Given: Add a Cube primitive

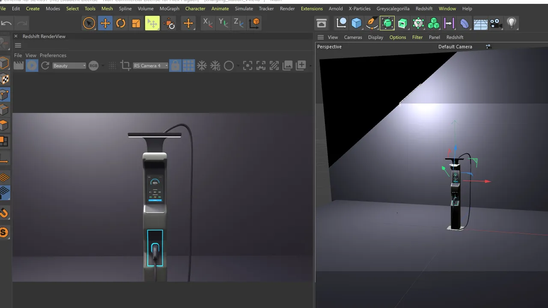Looking at the screenshot, I should pos(357,23).
